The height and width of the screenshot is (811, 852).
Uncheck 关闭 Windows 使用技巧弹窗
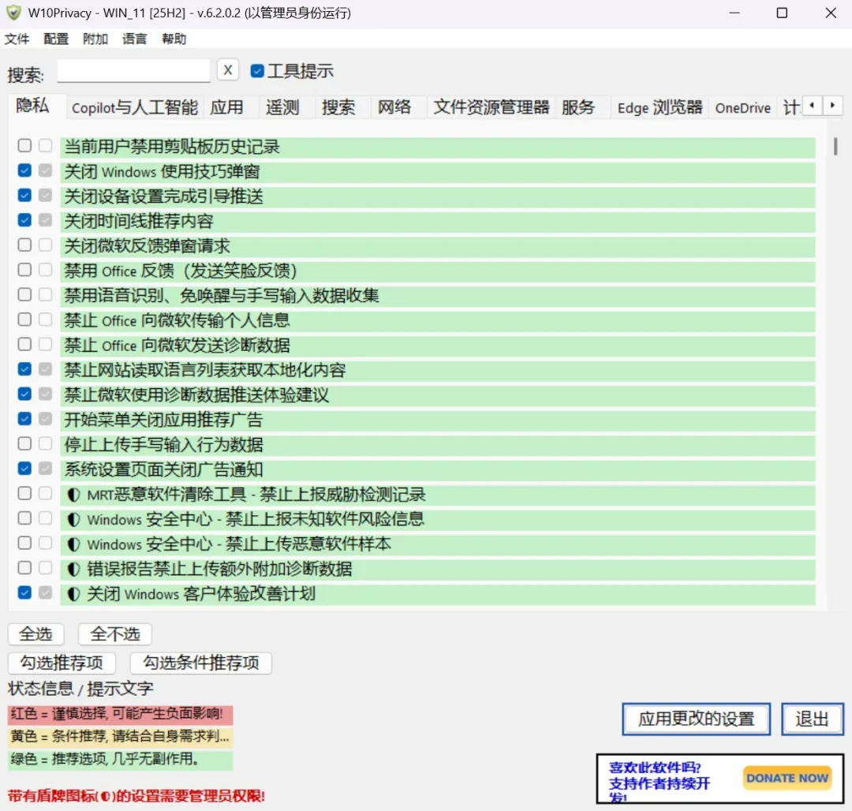click(24, 170)
